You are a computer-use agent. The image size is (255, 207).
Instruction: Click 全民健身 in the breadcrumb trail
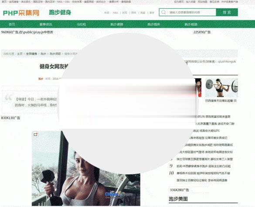point(31,53)
